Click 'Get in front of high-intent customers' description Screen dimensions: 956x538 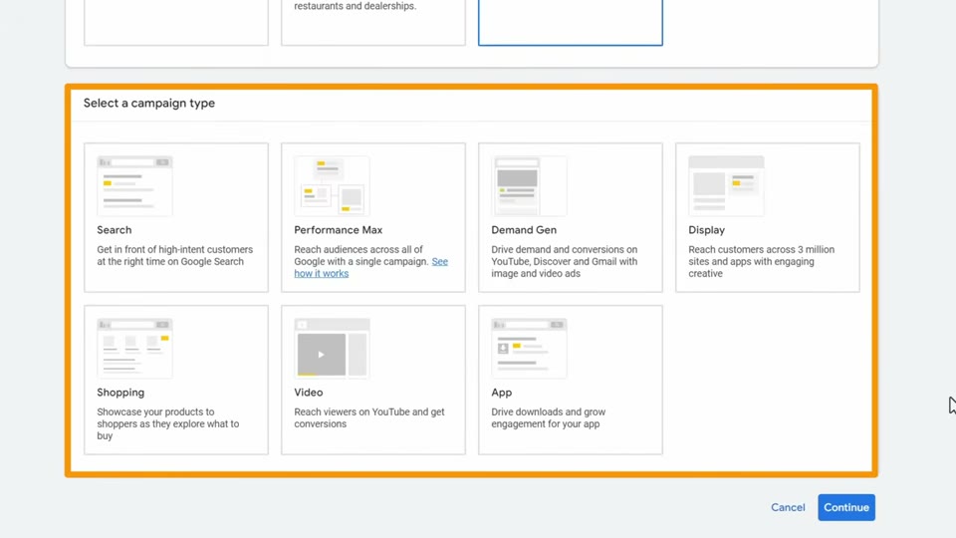pos(175,256)
